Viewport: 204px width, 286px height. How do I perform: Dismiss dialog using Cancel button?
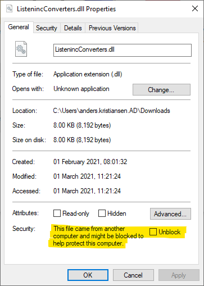tap(133, 275)
